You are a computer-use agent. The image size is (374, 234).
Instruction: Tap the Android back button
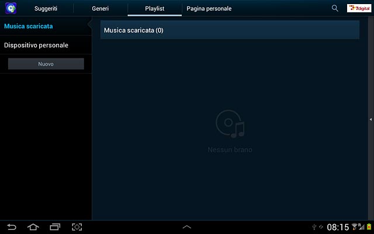12,227
